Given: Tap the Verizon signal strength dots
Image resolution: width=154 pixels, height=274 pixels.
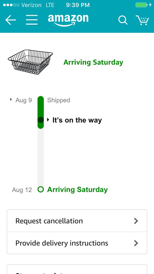Looking at the screenshot, I should [11, 5].
